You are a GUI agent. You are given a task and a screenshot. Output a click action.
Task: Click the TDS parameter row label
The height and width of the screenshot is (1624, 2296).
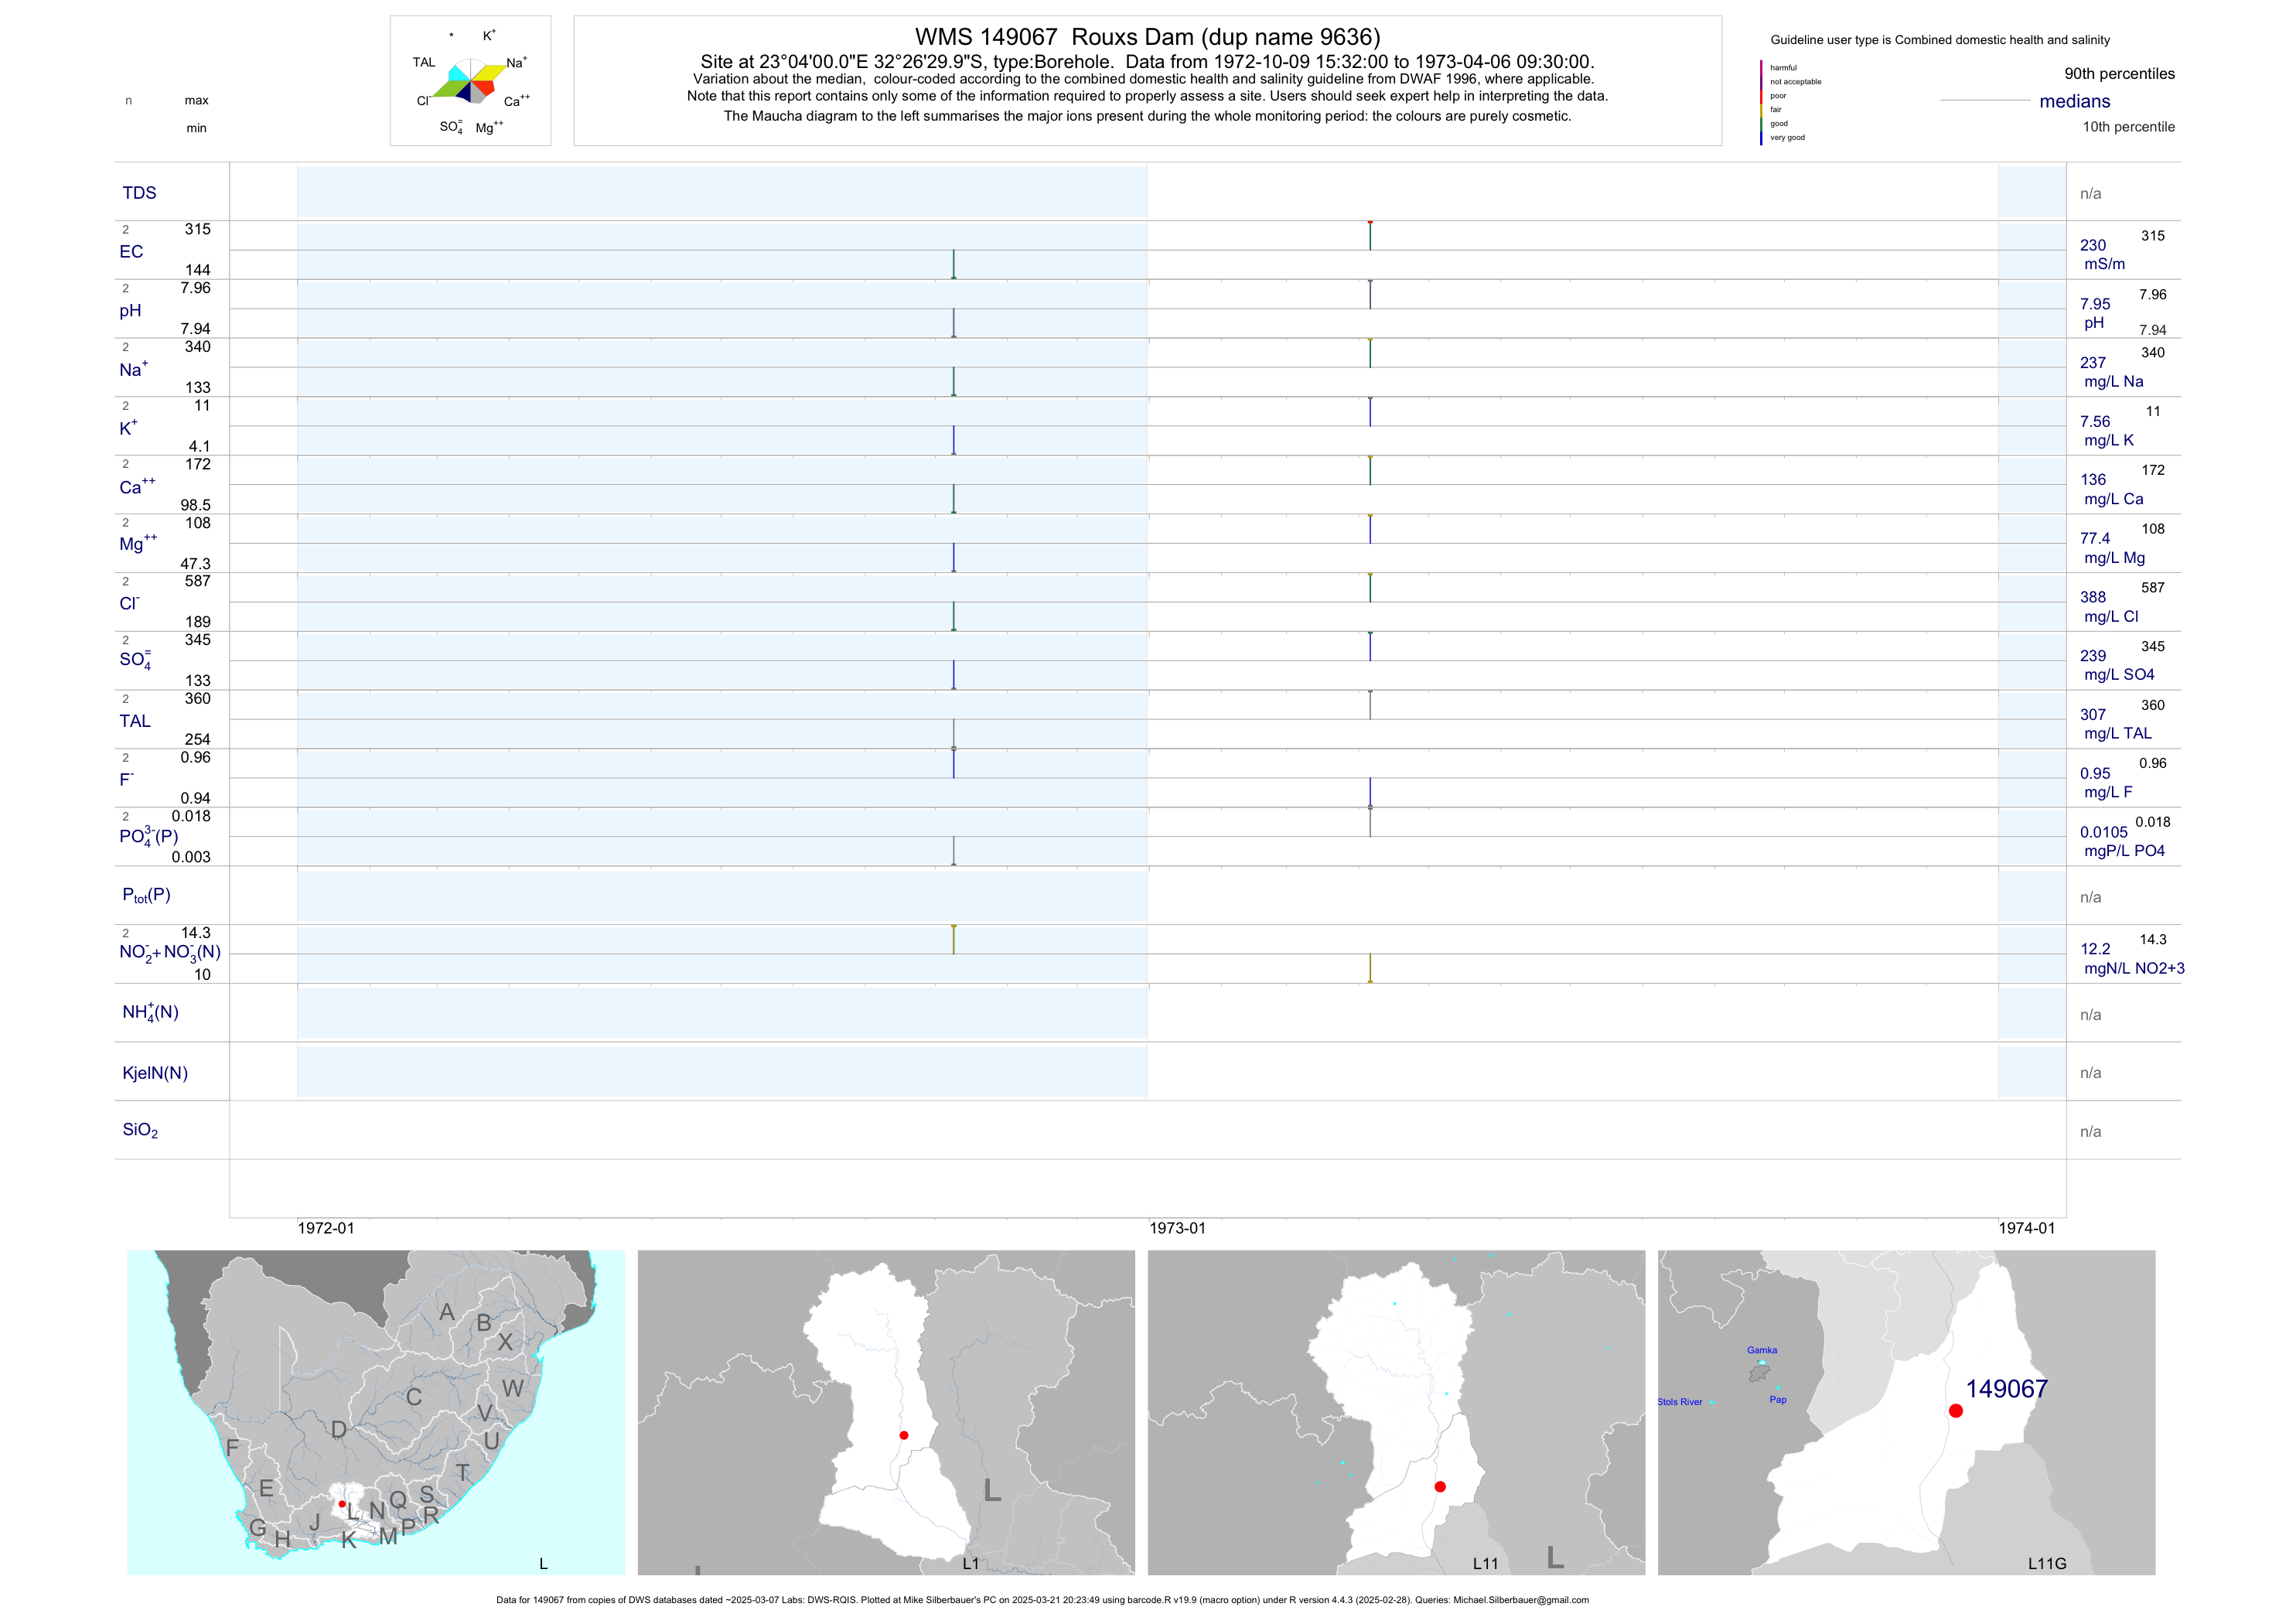139,193
